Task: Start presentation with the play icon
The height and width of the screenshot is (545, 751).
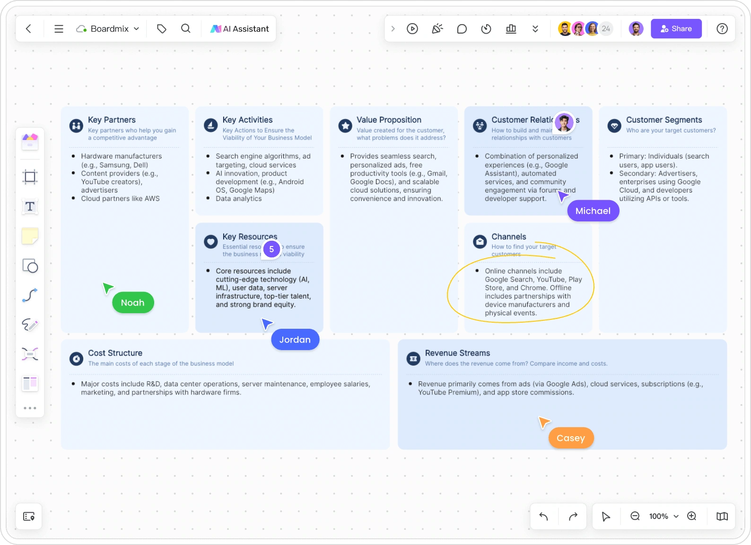Action: (412, 29)
